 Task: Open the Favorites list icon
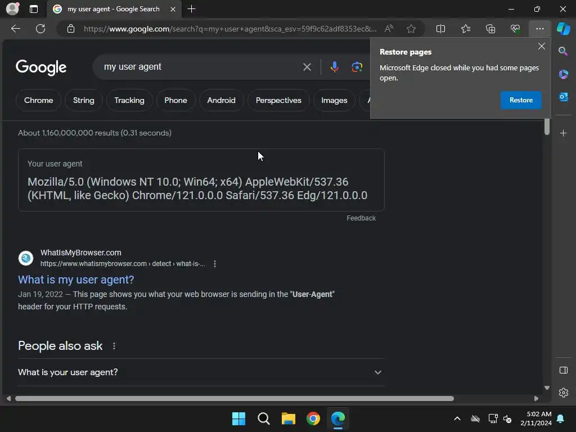point(465,29)
